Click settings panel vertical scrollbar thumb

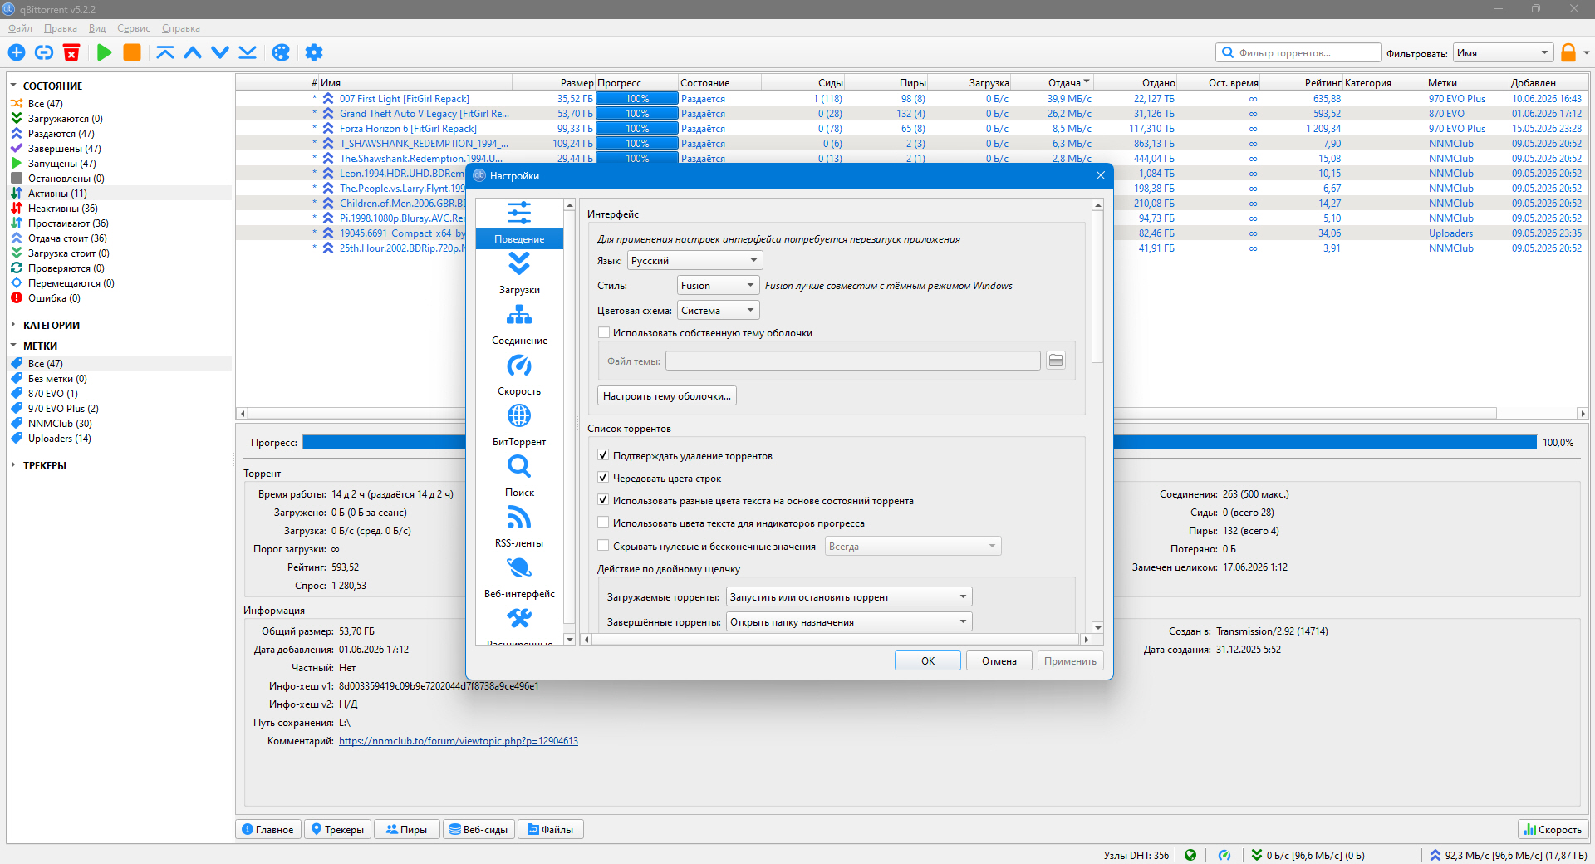[x=1097, y=287]
